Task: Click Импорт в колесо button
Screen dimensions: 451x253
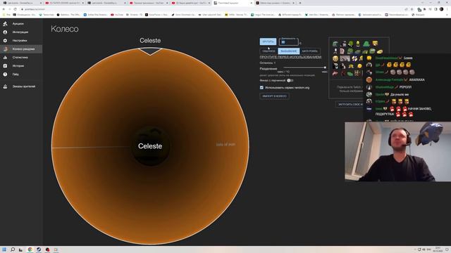Action: pyautogui.click(x=274, y=96)
